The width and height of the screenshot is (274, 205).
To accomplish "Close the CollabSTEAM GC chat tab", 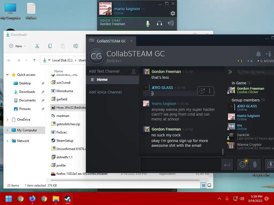I will click(131, 41).
